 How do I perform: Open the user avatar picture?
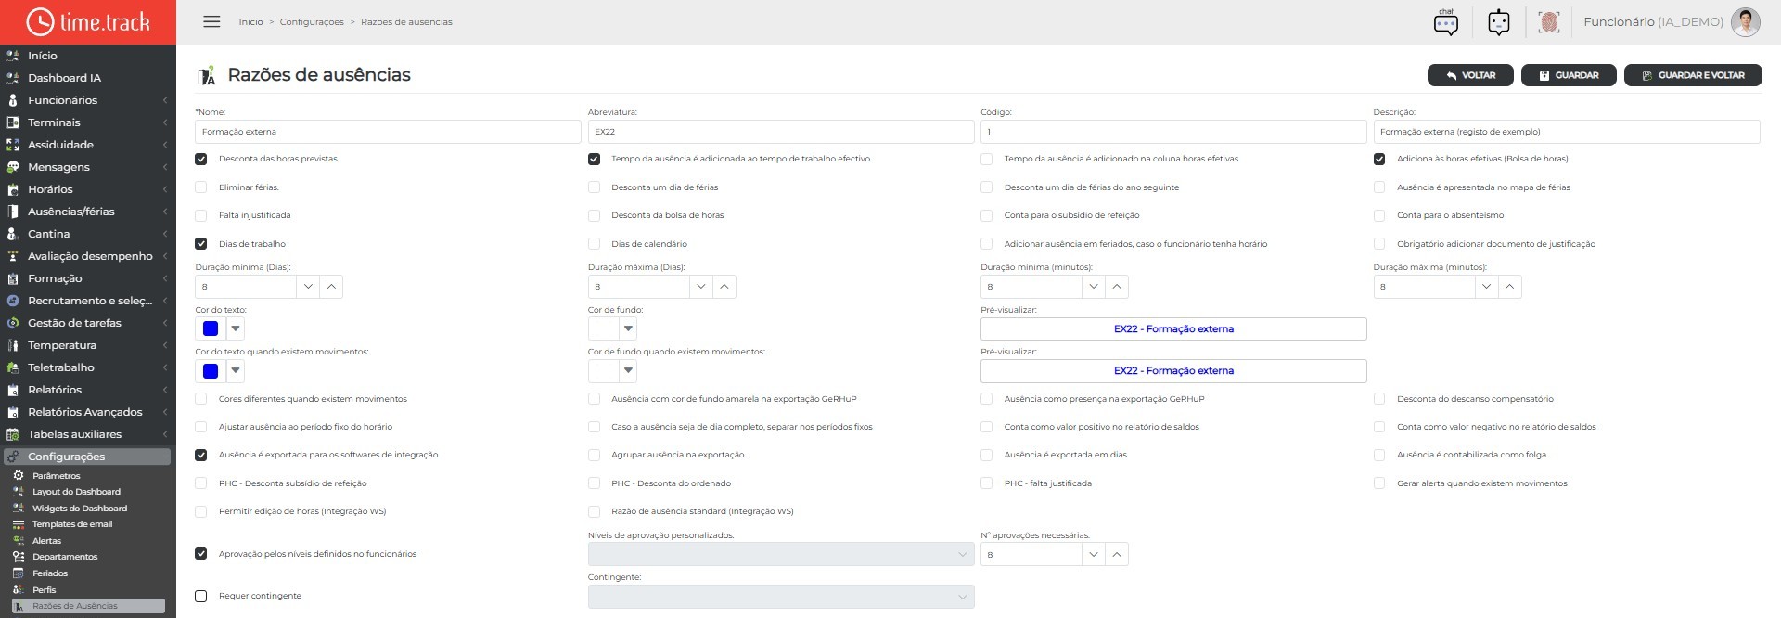(x=1745, y=22)
